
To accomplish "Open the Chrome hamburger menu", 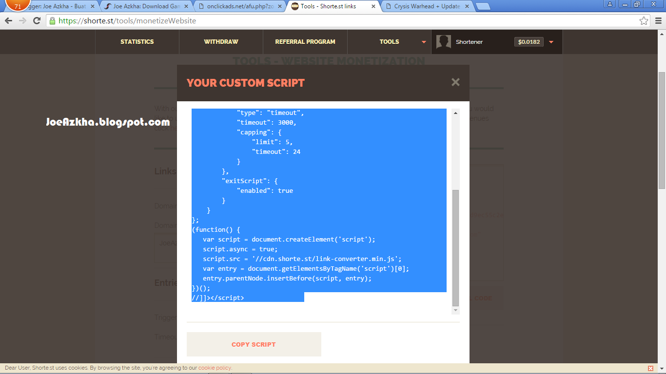I will 658,21.
